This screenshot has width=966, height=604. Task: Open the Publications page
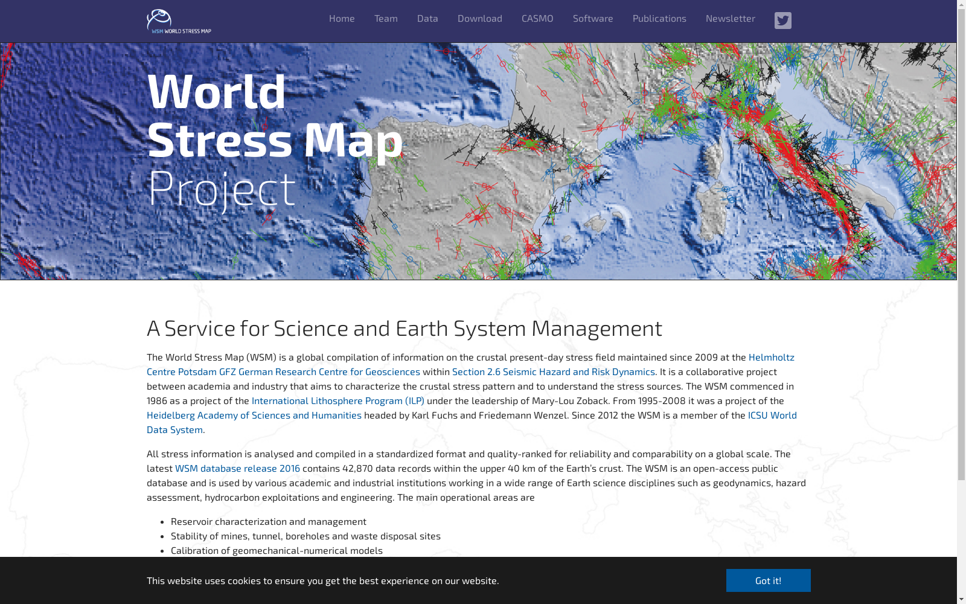click(659, 19)
